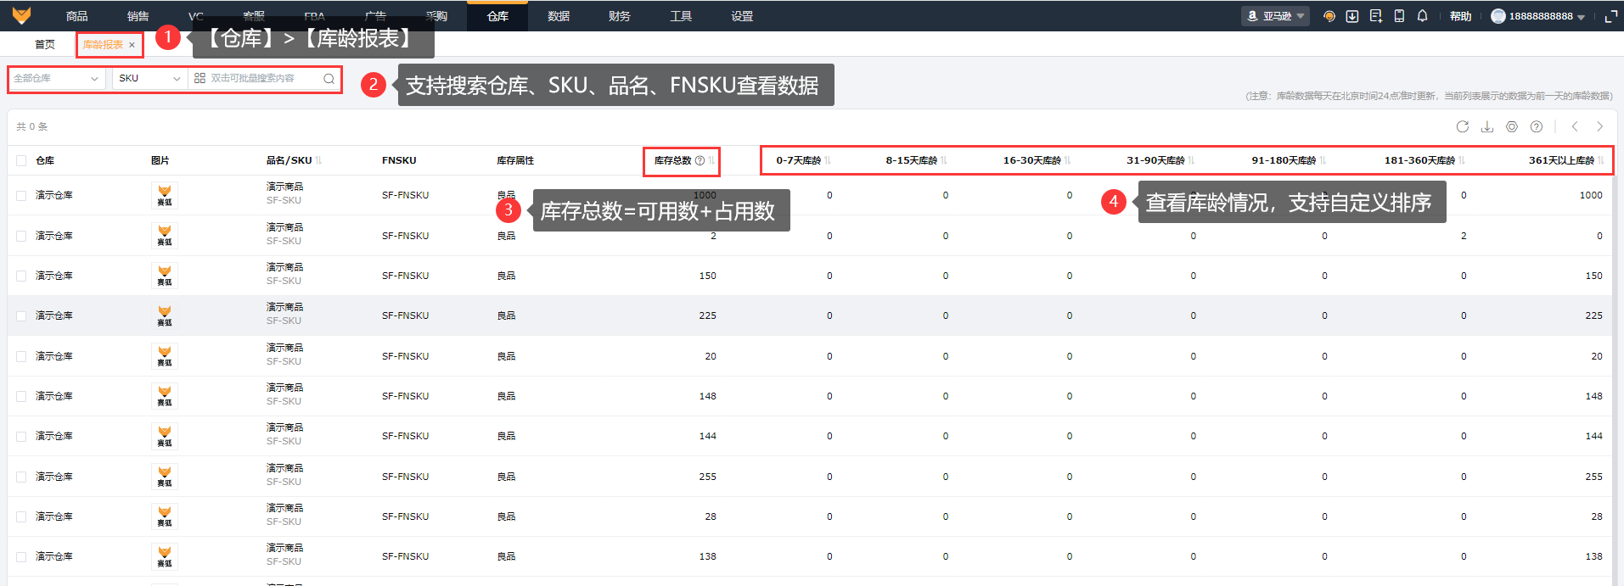Toggle the select-all checkbox in table header
Viewport: 1624px width, 586px height.
(21, 160)
